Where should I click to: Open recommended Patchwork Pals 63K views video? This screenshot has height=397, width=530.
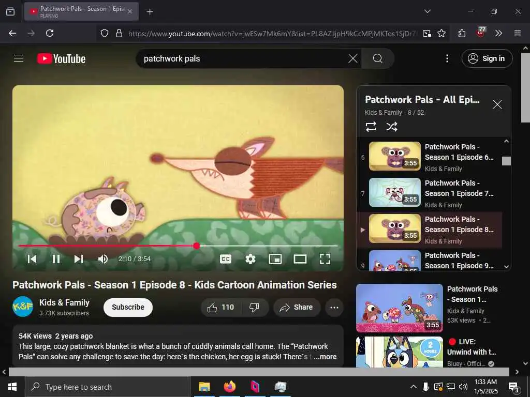point(399,308)
